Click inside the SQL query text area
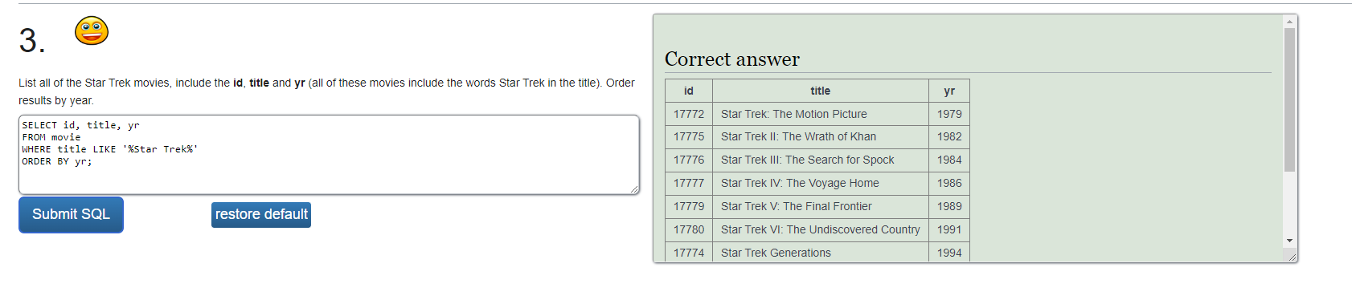 (x=329, y=155)
